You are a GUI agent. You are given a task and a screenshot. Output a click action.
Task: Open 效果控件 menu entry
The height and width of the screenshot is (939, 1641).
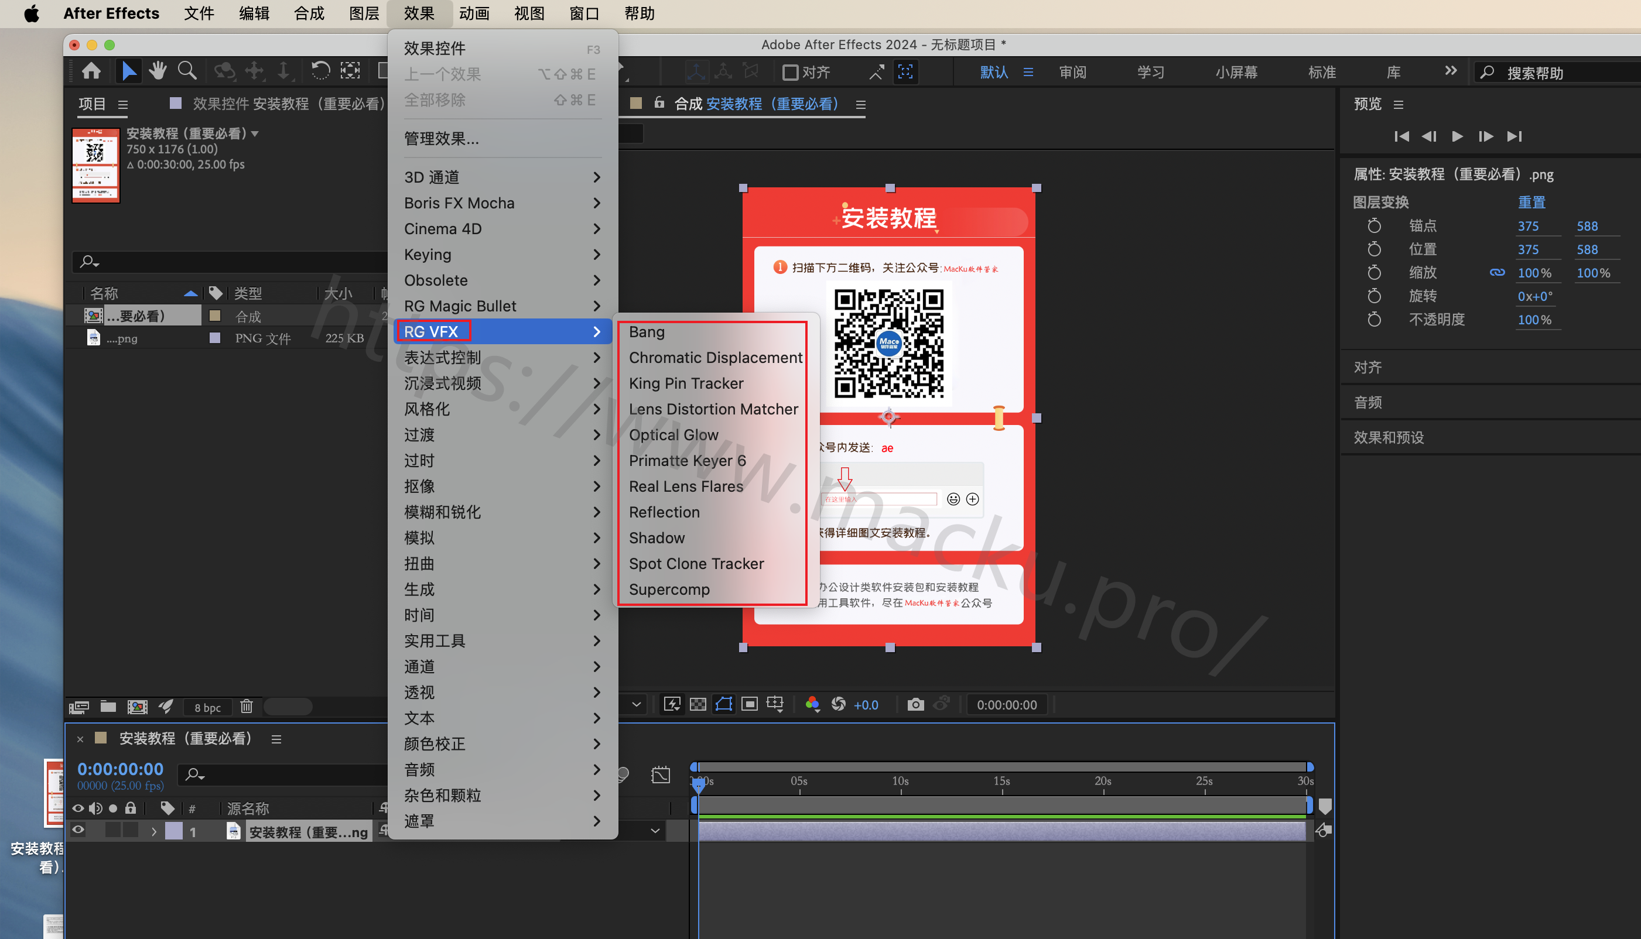pyautogui.click(x=502, y=49)
